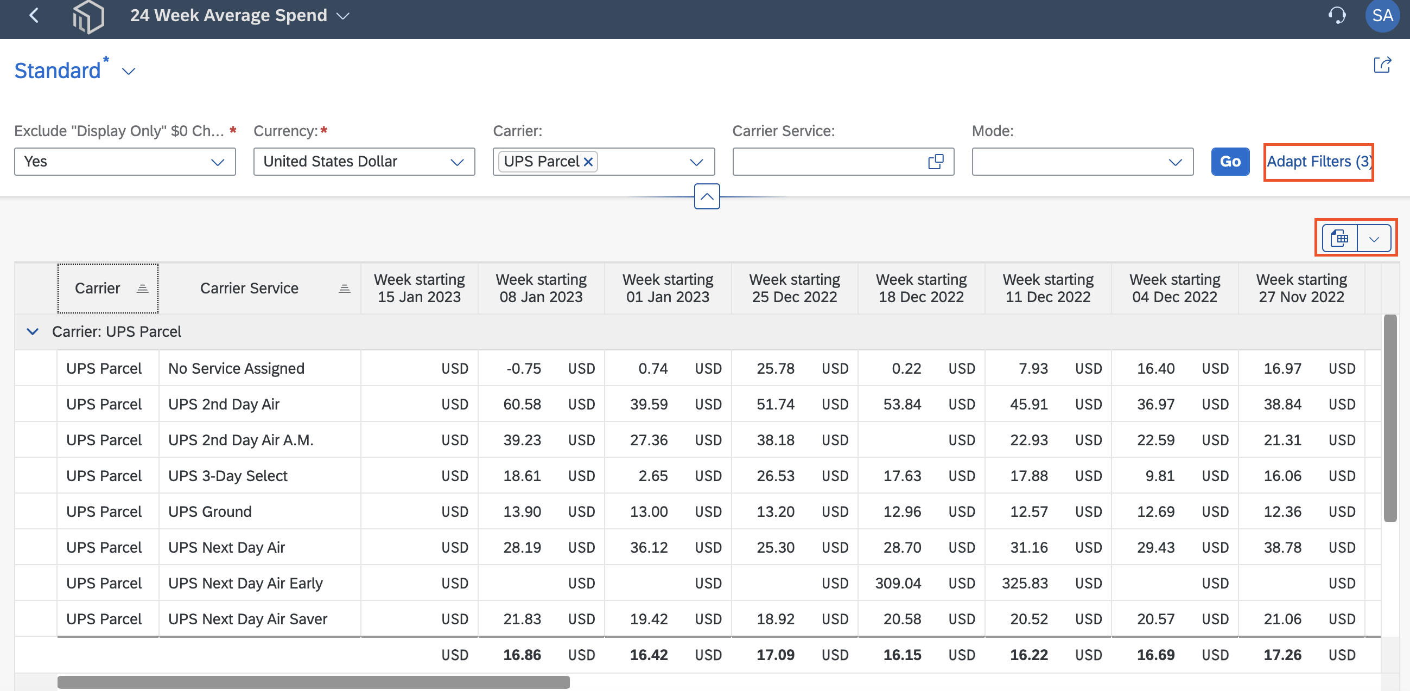Click the Carrier: UPS Parcel group label

tap(117, 331)
